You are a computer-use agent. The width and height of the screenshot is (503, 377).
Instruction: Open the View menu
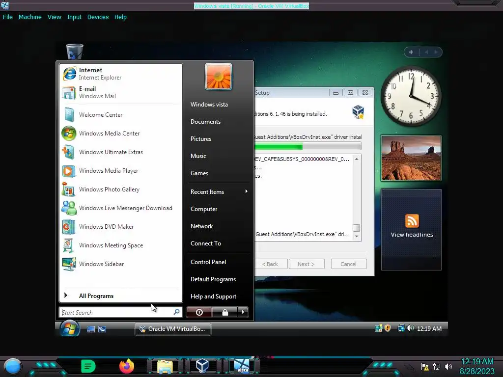pos(54,17)
